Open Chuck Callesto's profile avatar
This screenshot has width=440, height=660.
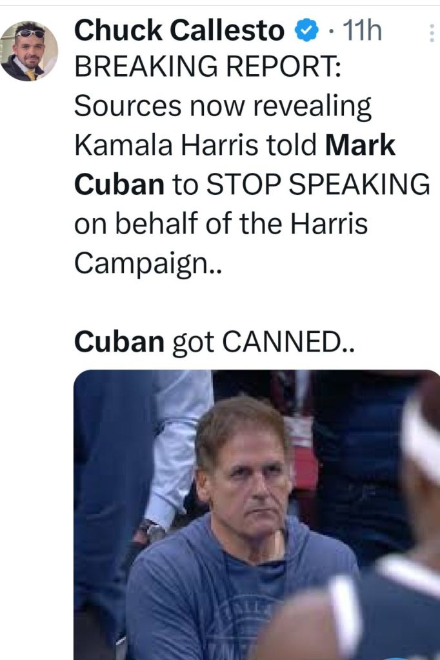[x=29, y=50]
